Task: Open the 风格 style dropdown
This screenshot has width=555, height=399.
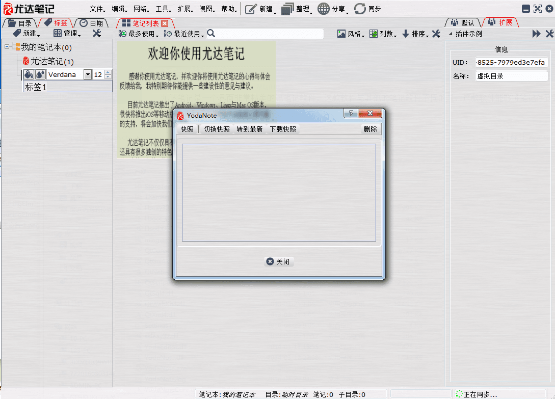Action: (x=351, y=34)
